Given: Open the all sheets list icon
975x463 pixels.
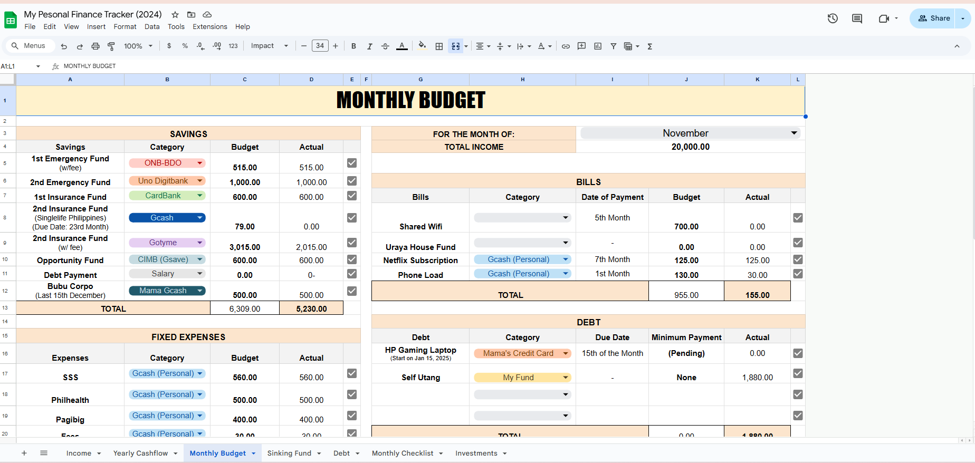Looking at the screenshot, I should click(x=44, y=453).
